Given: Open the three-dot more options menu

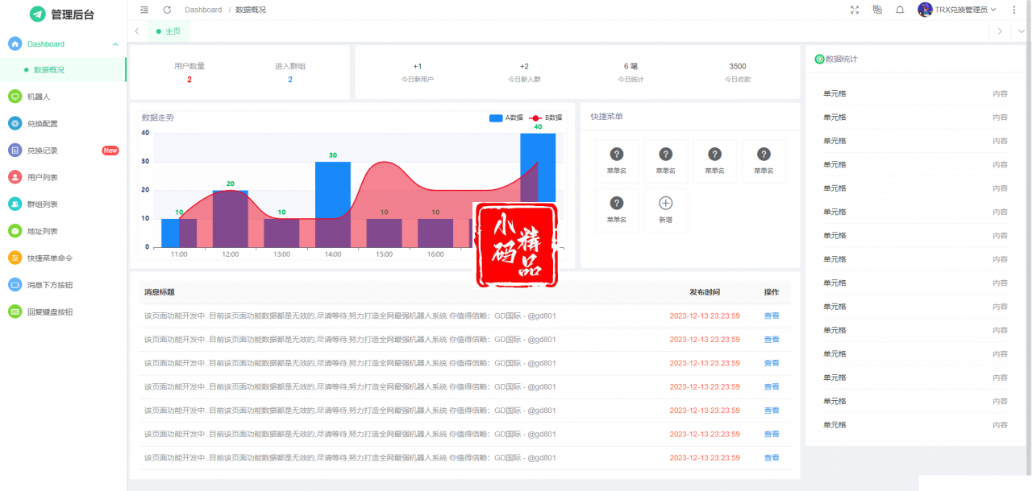Looking at the screenshot, I should (x=1014, y=10).
